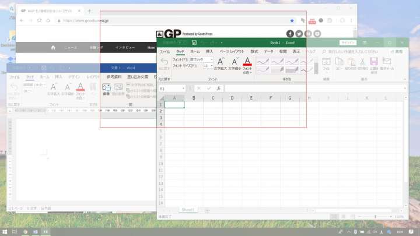This screenshot has height=236, width=420.
Task: Select cell A1 in the Excel sheet
Action: click(x=174, y=105)
